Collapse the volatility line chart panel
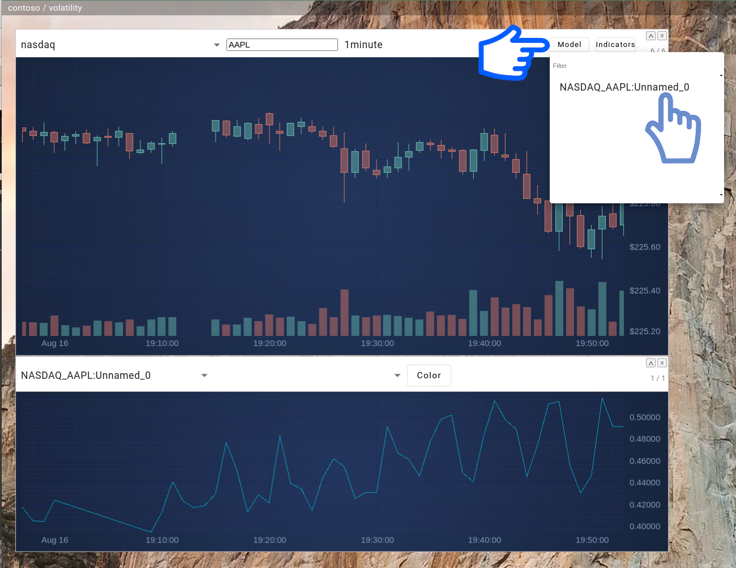 (x=651, y=363)
